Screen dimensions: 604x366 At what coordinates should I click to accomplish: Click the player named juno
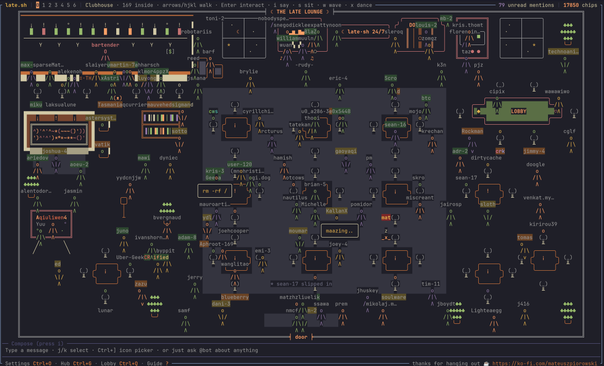[122, 231]
